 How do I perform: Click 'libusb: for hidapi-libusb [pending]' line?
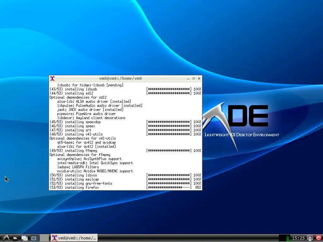coord(90,85)
